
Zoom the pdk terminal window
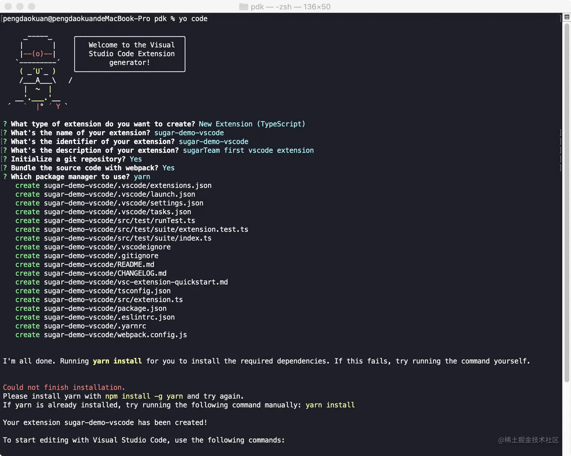pos(32,6)
